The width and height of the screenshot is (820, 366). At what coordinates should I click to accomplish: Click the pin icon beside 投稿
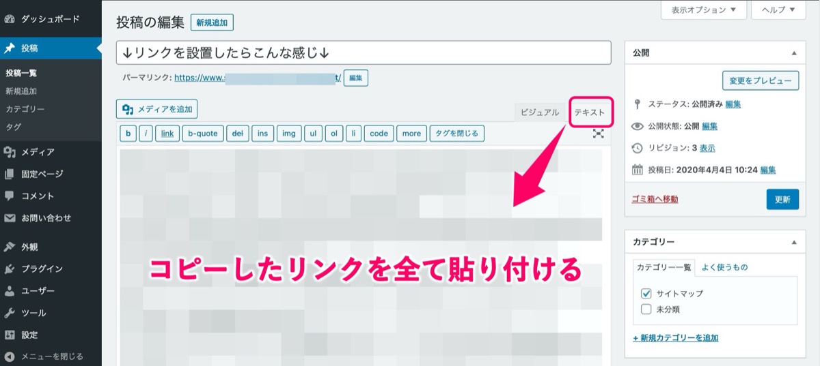click(x=10, y=48)
